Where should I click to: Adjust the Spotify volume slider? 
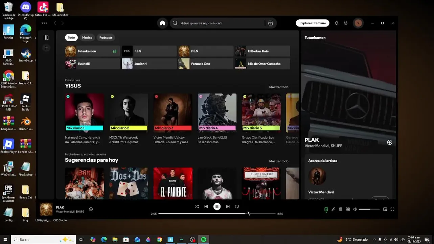[369, 209]
